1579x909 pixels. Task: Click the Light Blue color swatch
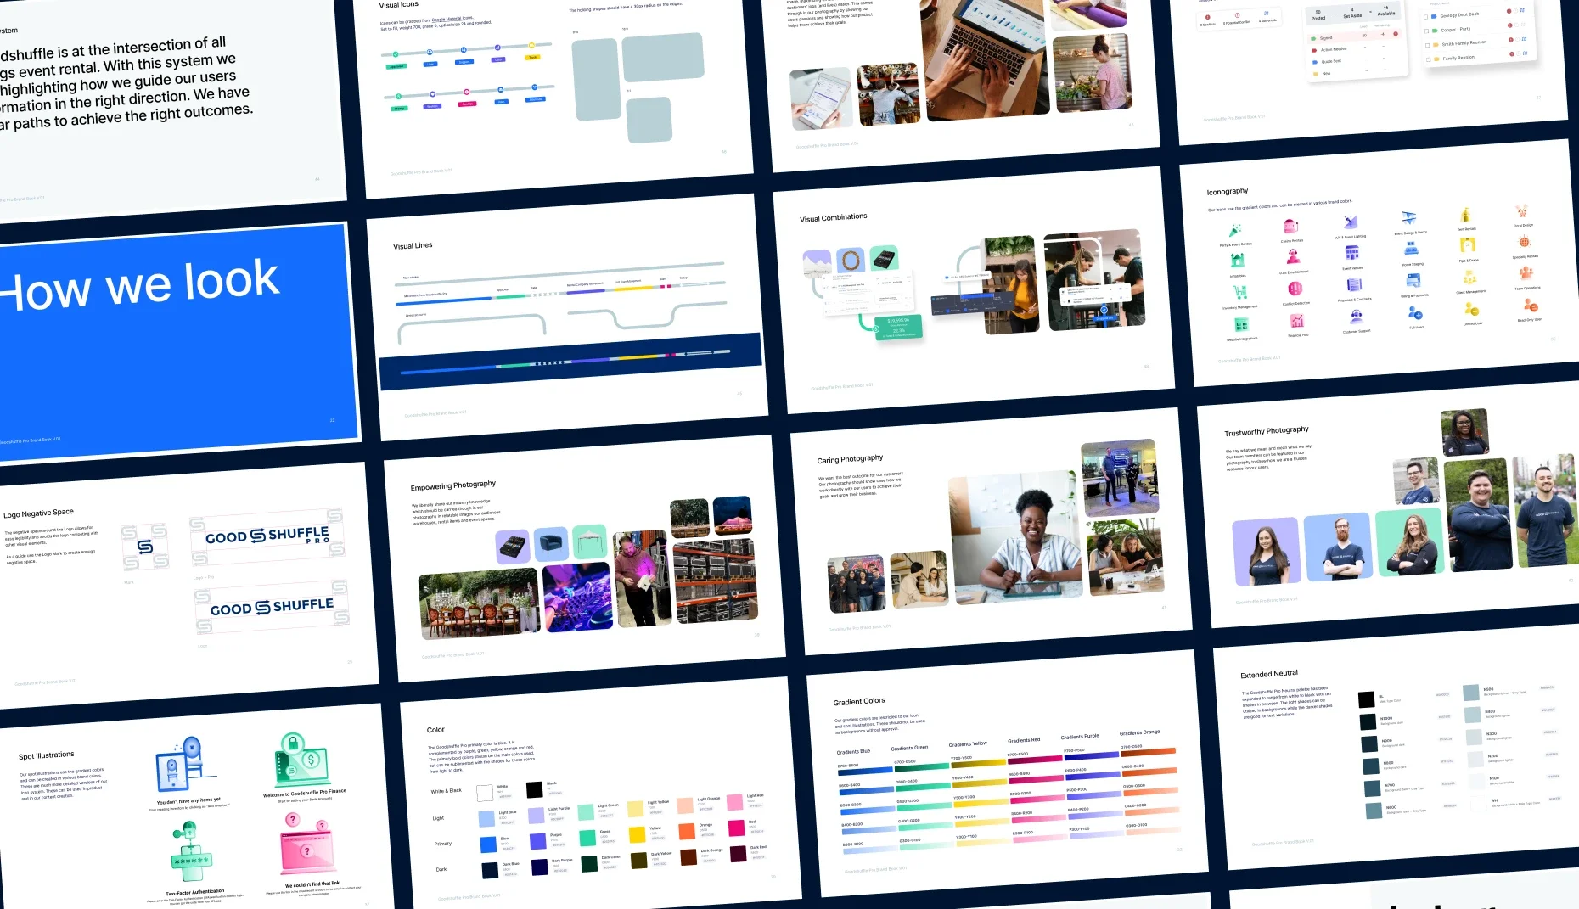pyautogui.click(x=486, y=818)
